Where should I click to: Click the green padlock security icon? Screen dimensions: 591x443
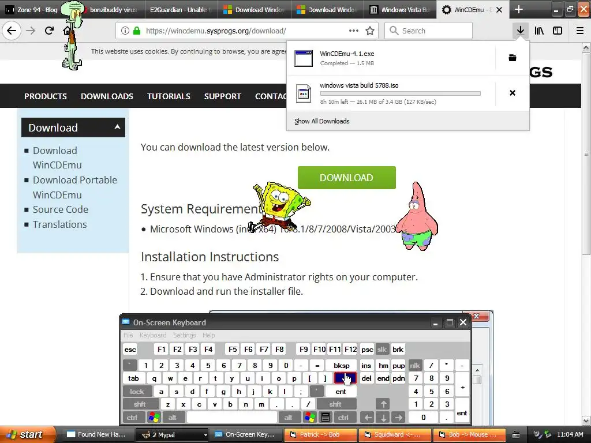(x=137, y=31)
